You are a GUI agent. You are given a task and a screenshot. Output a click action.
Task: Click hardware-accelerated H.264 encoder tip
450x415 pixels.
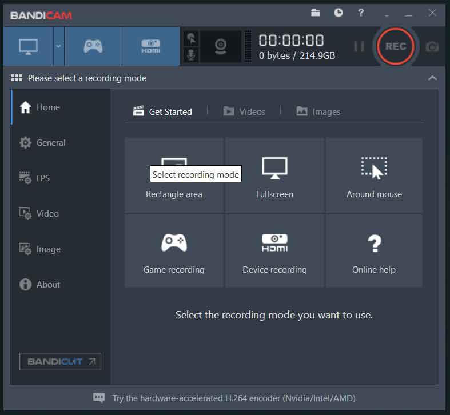234,398
